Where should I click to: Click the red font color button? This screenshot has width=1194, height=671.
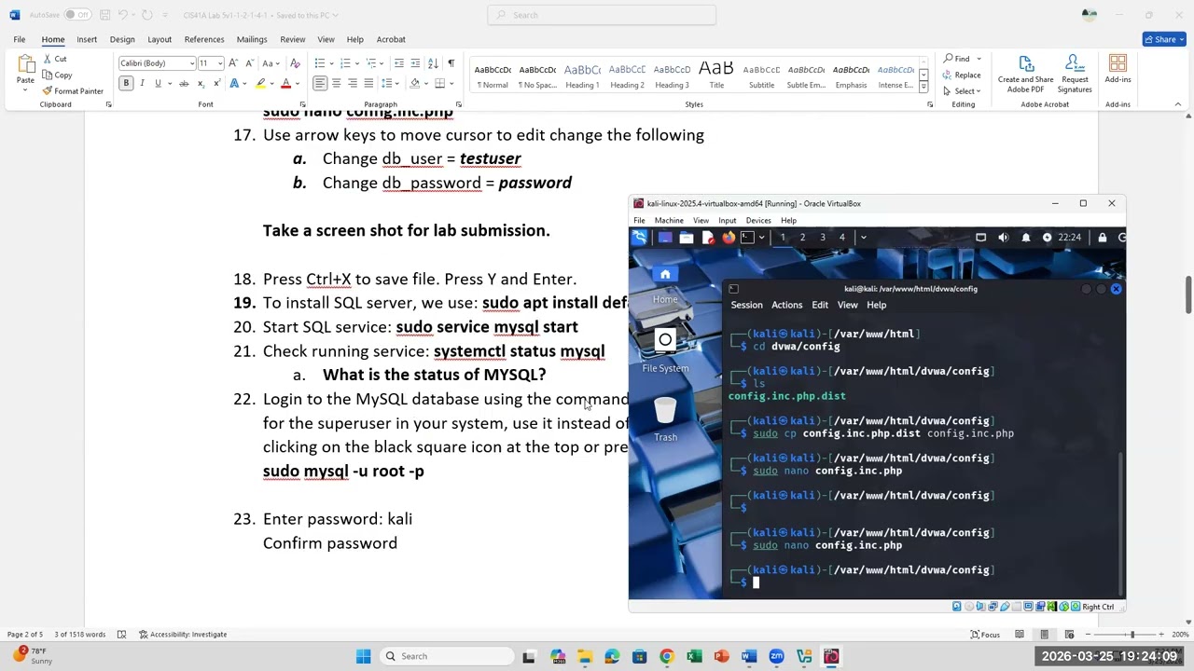[x=286, y=83]
